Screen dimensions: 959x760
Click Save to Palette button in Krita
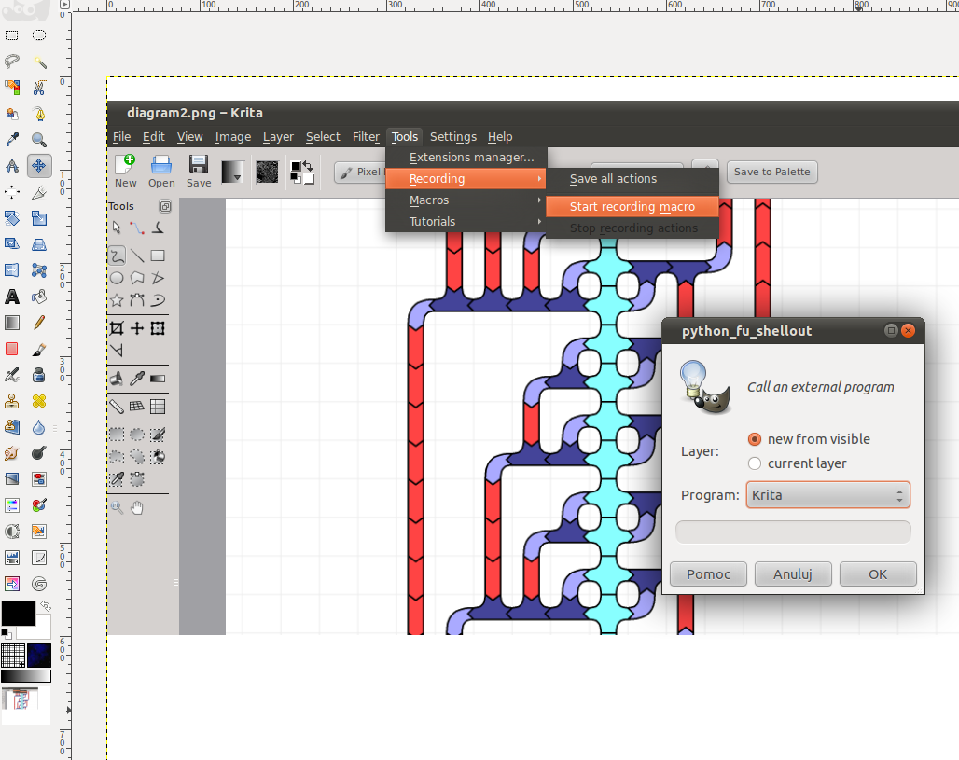771,172
